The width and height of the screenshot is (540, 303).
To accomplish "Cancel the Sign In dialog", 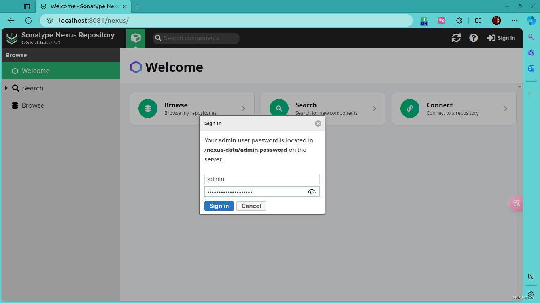I will click(x=251, y=206).
